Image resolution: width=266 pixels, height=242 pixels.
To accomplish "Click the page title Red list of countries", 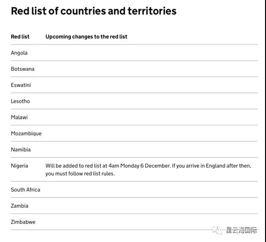I will click(94, 11).
